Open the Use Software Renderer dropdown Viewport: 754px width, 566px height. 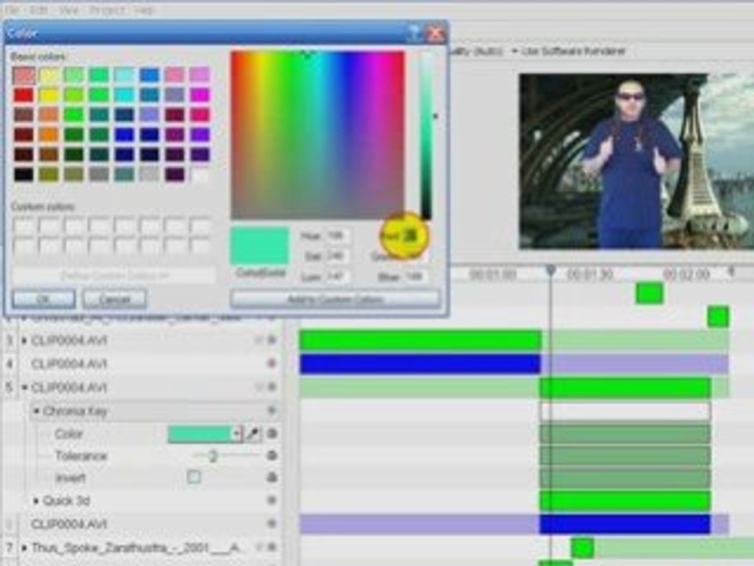click(569, 51)
